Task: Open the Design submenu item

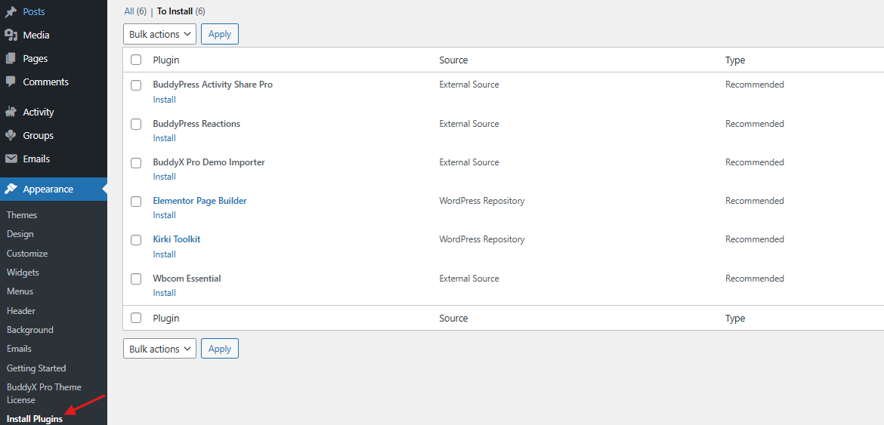Action: [20, 233]
